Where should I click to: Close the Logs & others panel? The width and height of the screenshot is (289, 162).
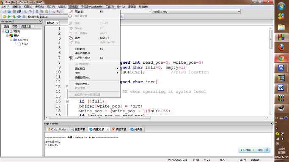coord(272,124)
